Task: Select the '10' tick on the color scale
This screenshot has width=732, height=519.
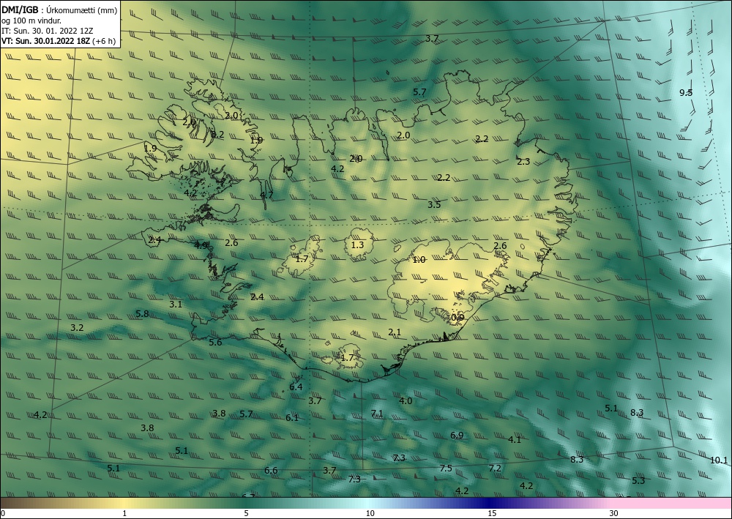Action: coord(370,514)
